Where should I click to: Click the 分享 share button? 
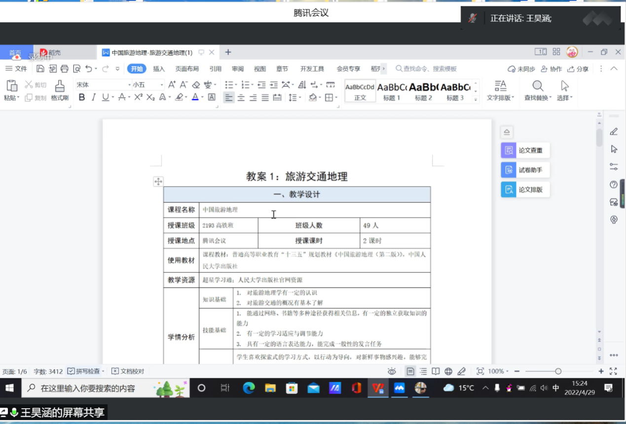click(578, 69)
